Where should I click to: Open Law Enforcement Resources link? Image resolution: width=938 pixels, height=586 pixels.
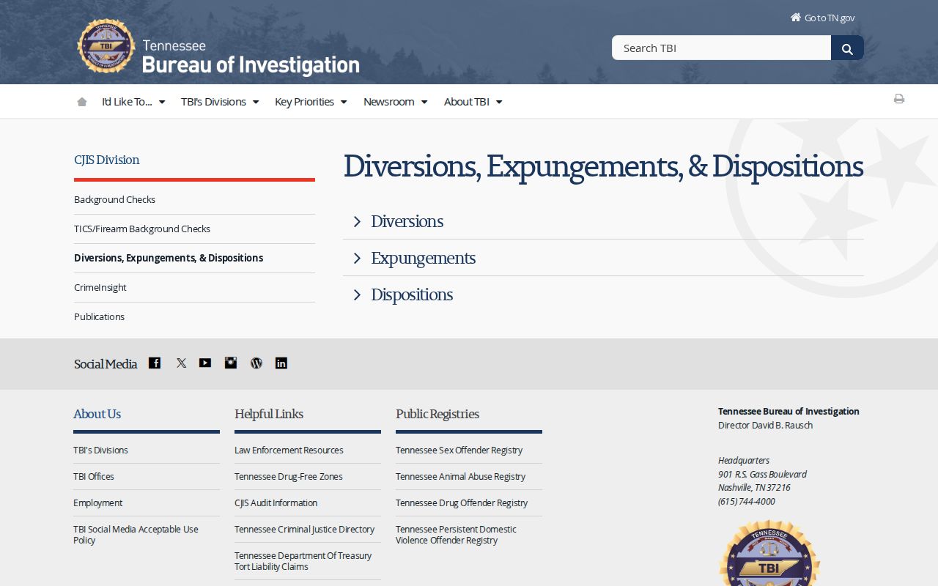(x=289, y=450)
